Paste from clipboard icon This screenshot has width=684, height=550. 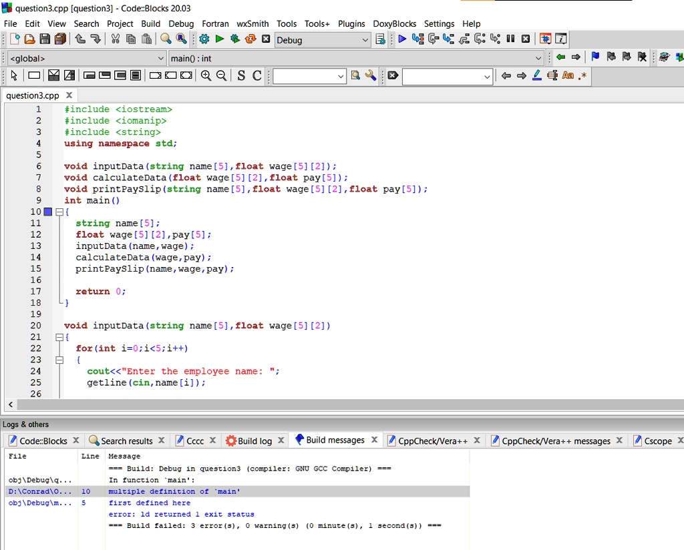click(x=146, y=39)
